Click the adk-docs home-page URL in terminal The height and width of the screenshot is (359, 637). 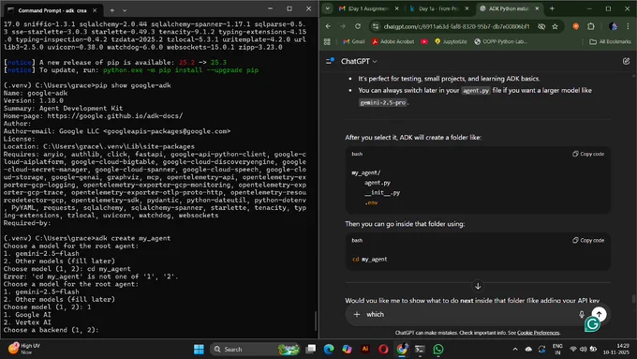pyautogui.click(x=115, y=116)
